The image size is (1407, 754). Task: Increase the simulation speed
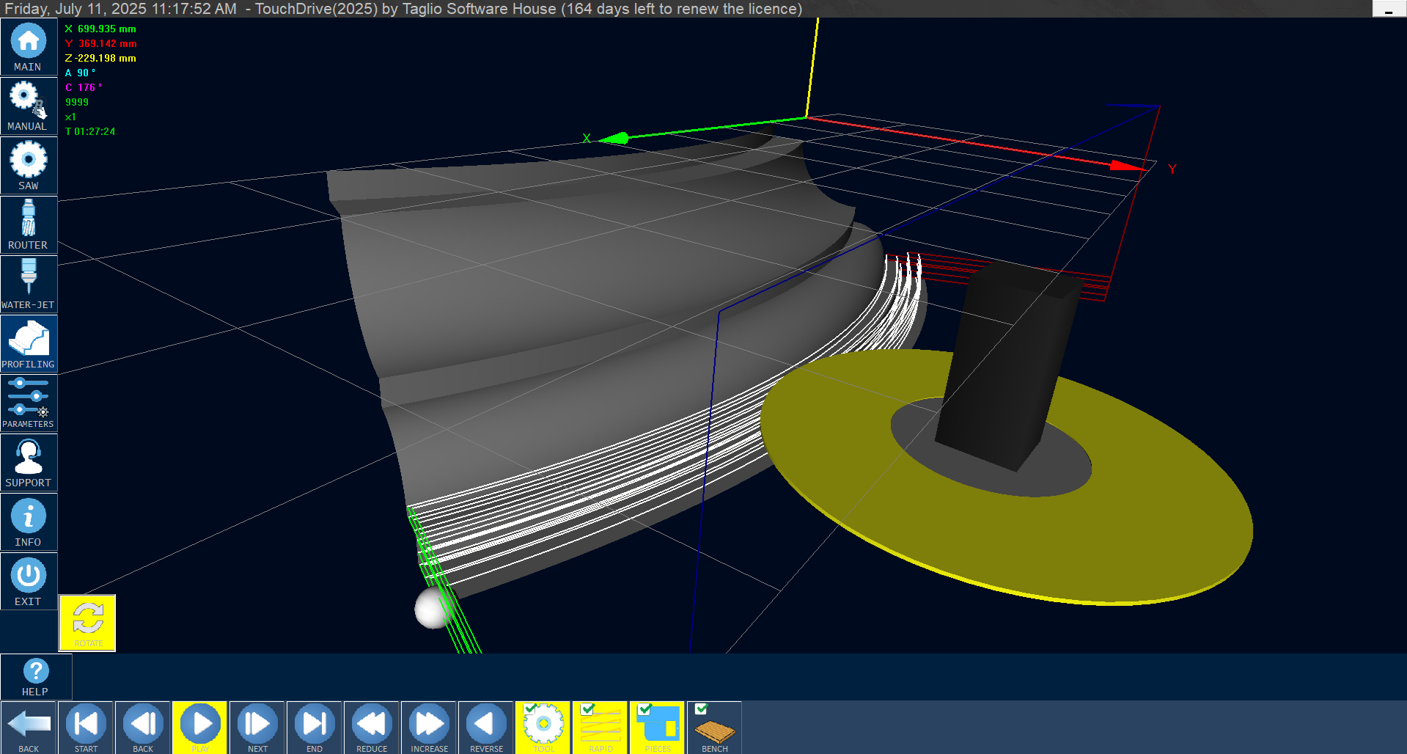(x=429, y=727)
